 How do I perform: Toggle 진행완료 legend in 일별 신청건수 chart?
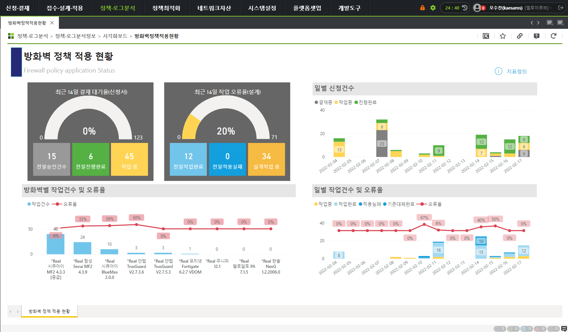[x=365, y=102]
